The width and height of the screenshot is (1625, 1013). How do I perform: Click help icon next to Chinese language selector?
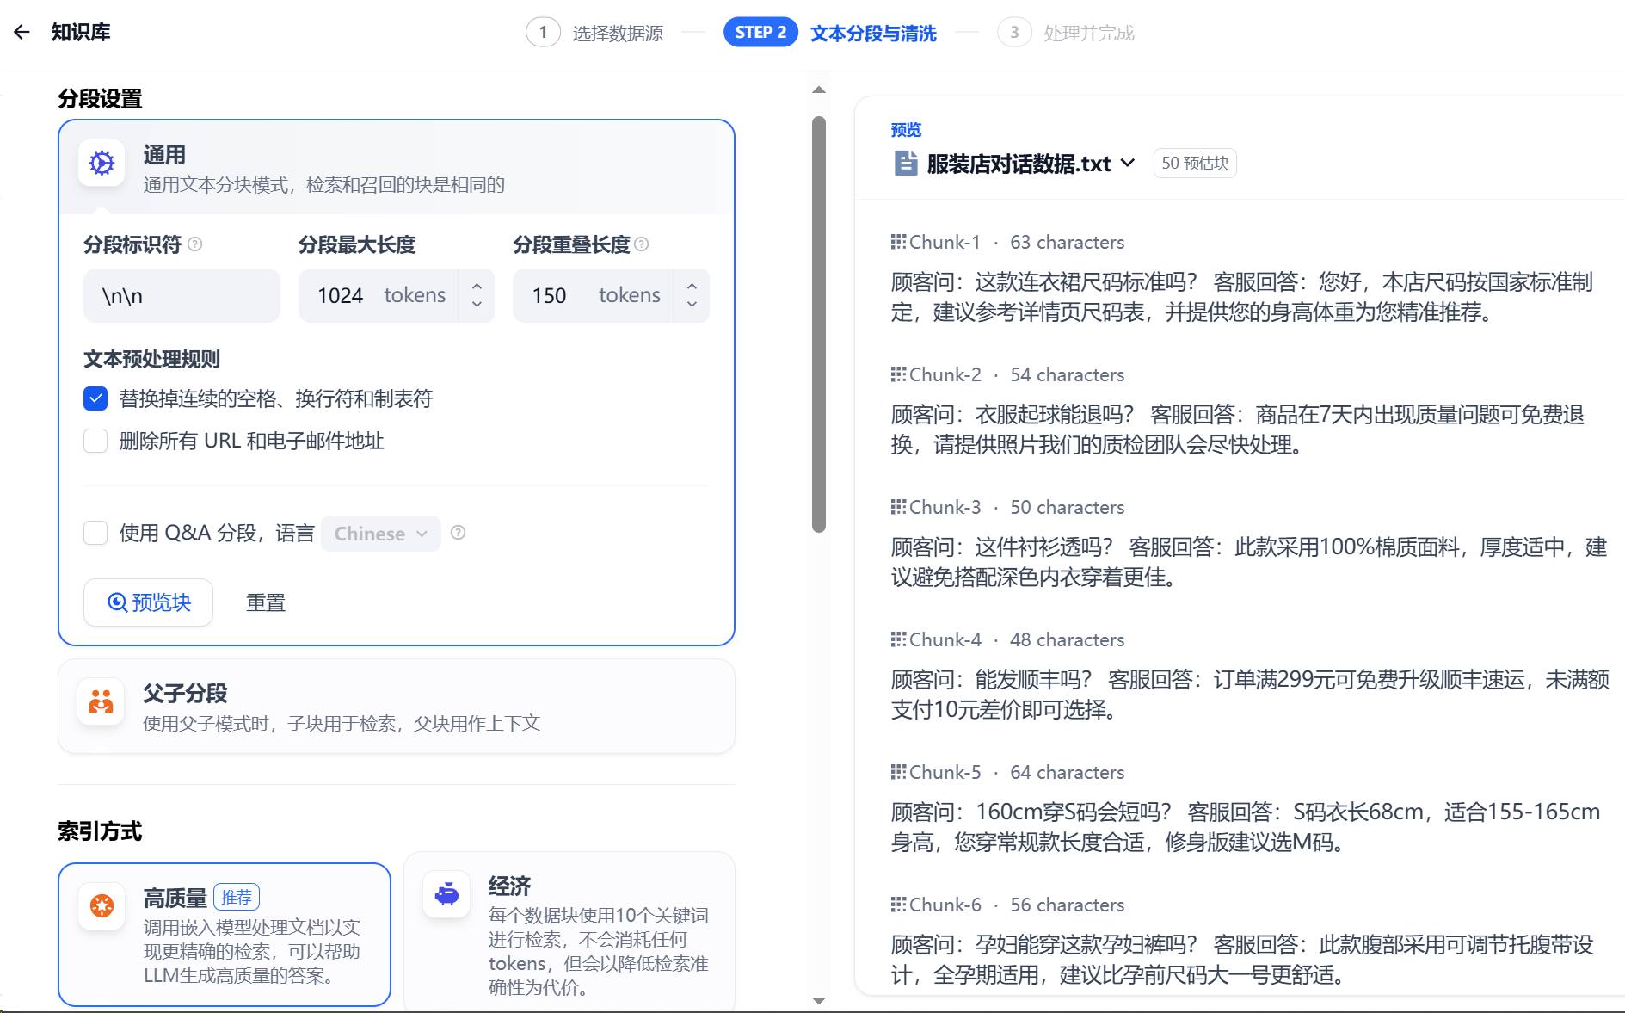click(459, 533)
